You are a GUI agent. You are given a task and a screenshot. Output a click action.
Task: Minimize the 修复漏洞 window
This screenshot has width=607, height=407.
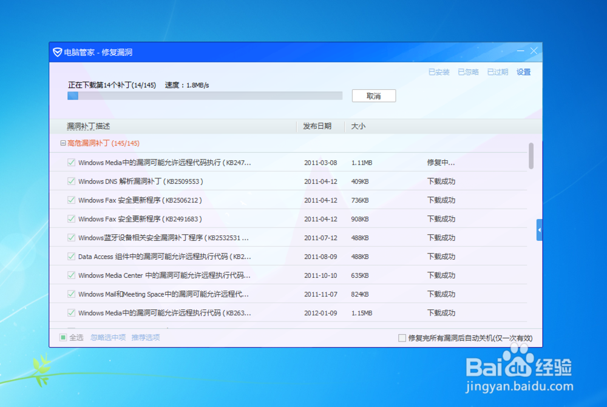pyautogui.click(x=520, y=51)
